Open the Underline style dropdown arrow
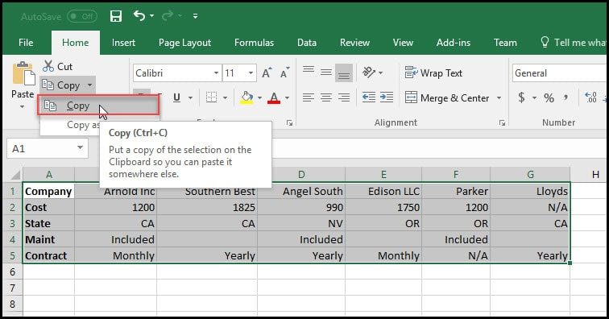This screenshot has width=609, height=319. [190, 98]
